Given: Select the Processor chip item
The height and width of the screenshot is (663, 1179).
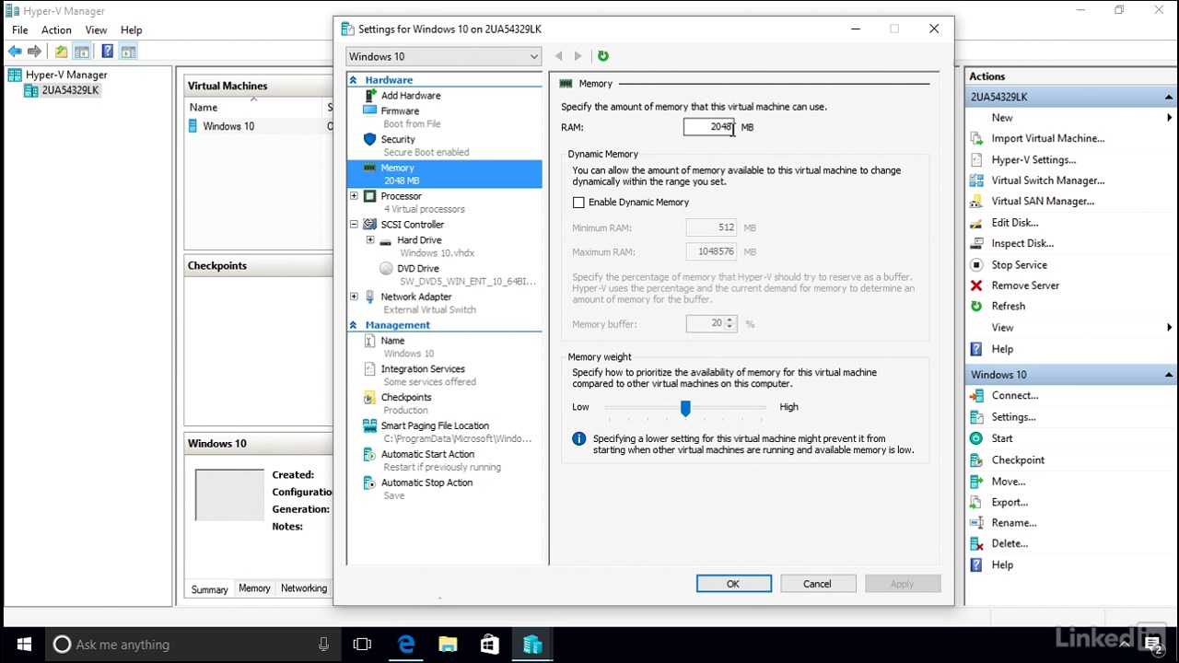Looking at the screenshot, I should click(x=401, y=196).
